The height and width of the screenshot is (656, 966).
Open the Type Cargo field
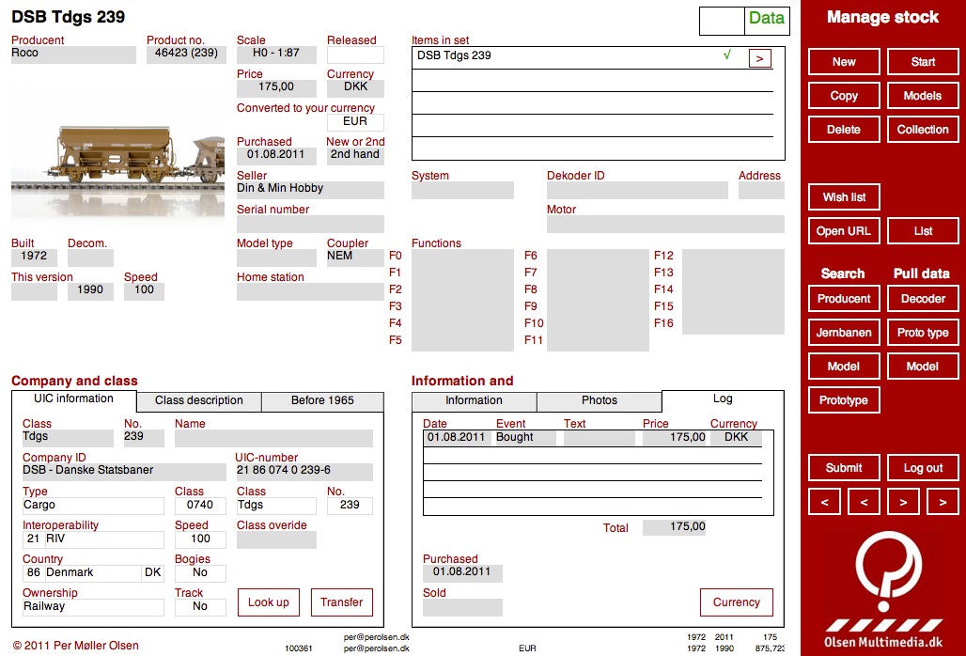click(93, 506)
